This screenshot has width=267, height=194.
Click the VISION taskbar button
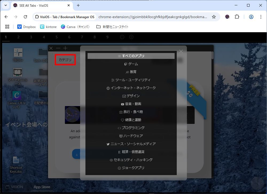coord(14,187)
